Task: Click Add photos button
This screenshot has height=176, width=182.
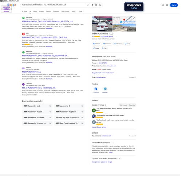Action: pos(132,105)
